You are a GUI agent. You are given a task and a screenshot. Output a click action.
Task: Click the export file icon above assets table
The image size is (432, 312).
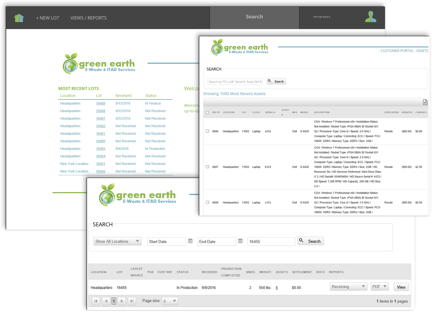[x=425, y=102]
